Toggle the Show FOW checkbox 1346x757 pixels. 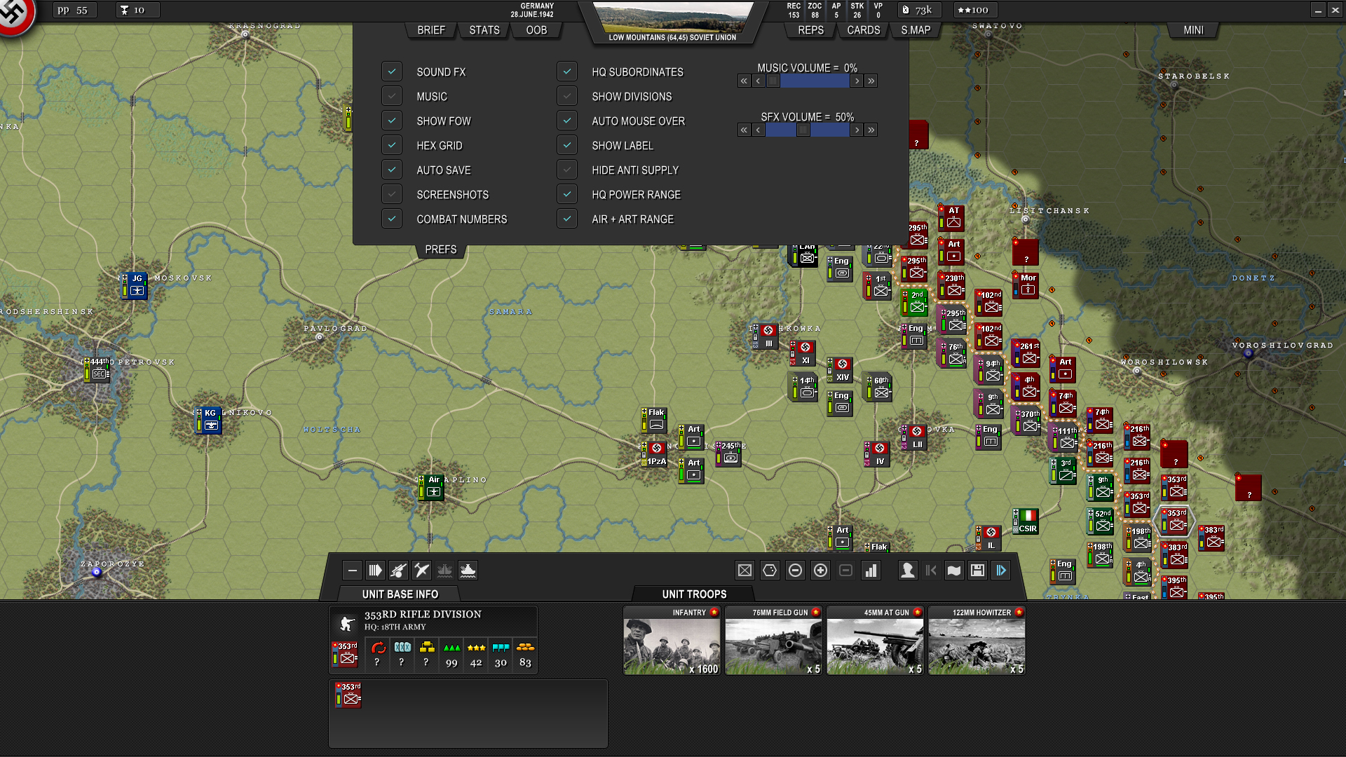(x=392, y=121)
